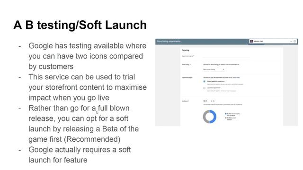Click the Experiment name input field
Viewport: 303px width, 170px height.
[226, 56]
